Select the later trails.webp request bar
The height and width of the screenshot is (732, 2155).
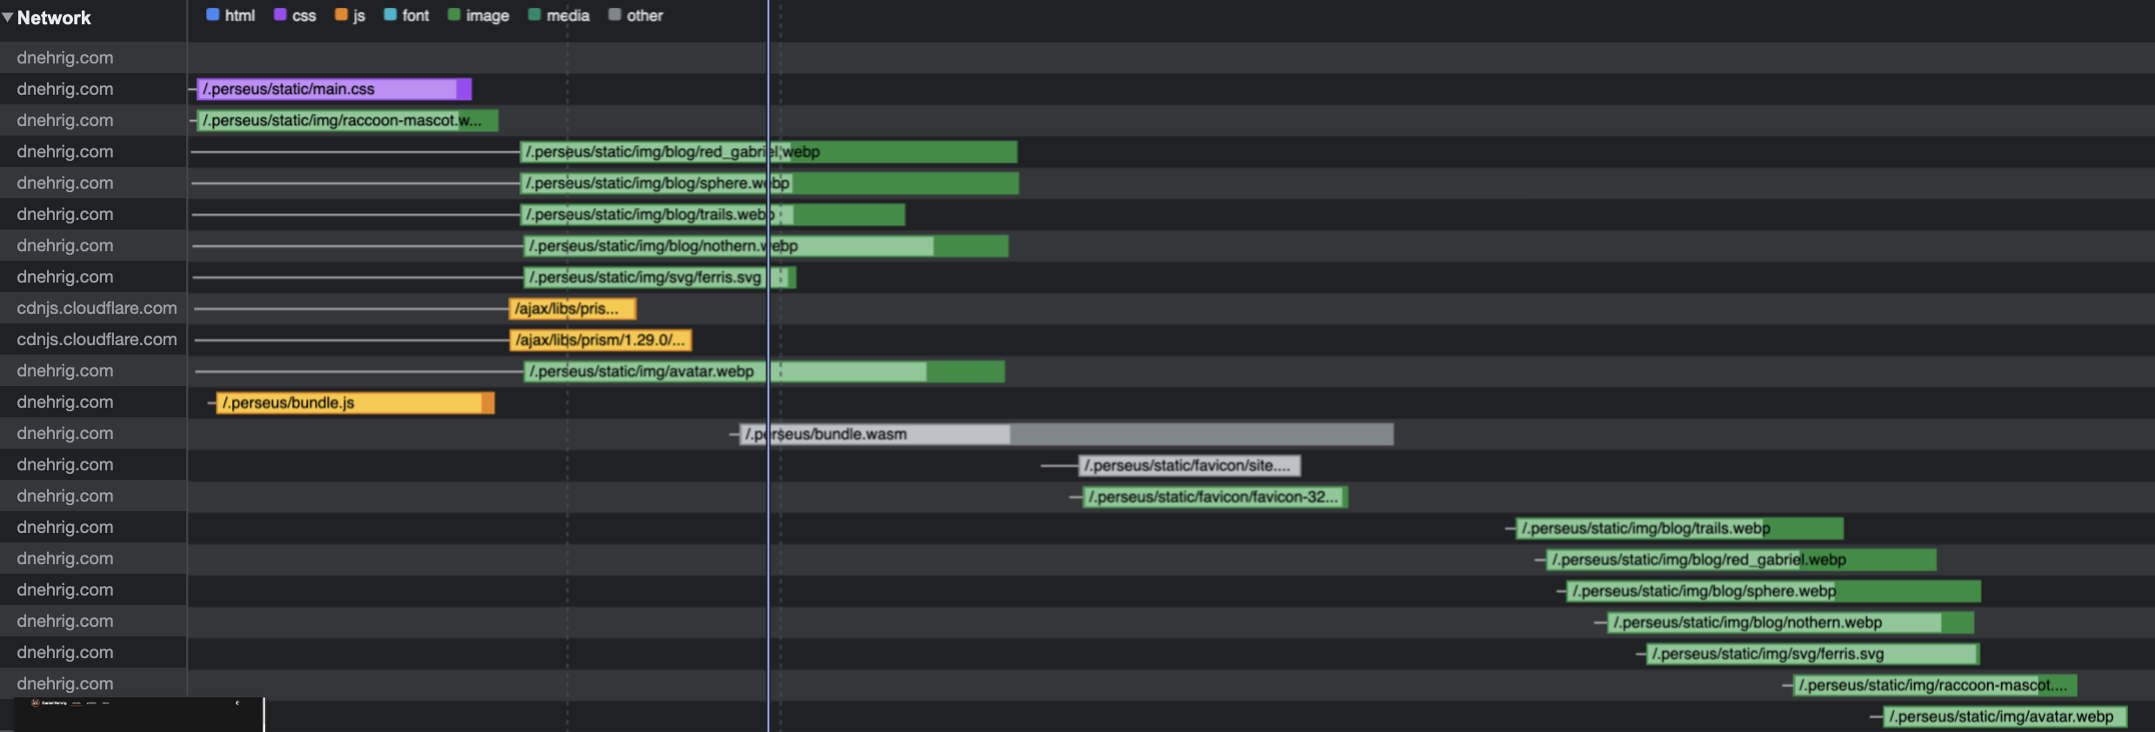(1679, 529)
